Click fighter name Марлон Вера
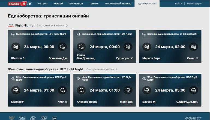The image size is (210, 120). tap(151, 58)
